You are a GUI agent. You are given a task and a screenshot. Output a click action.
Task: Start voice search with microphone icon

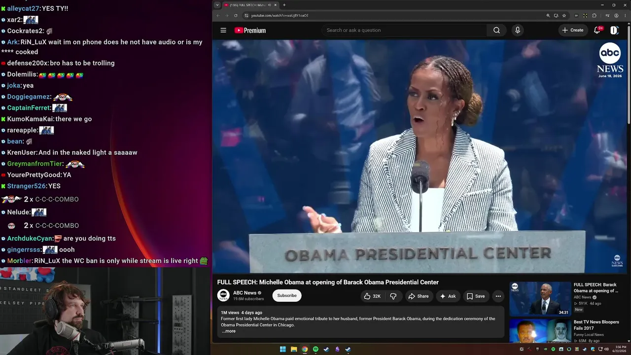click(x=517, y=30)
